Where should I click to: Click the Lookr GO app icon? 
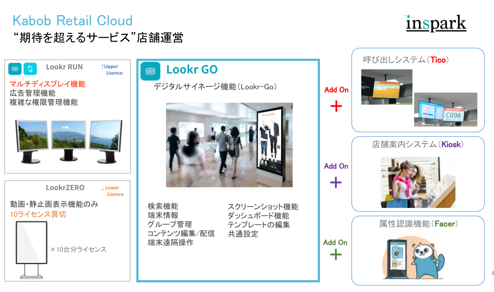pyautogui.click(x=151, y=71)
